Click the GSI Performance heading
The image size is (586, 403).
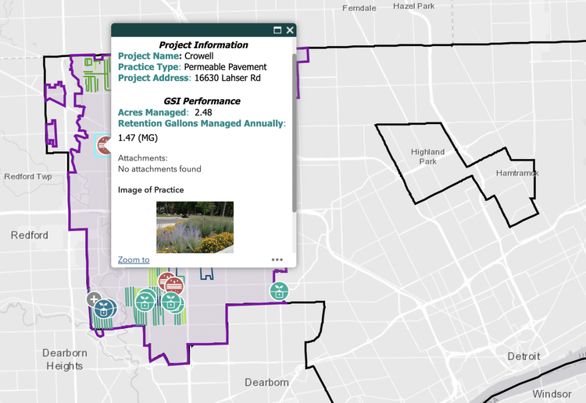pyautogui.click(x=202, y=101)
